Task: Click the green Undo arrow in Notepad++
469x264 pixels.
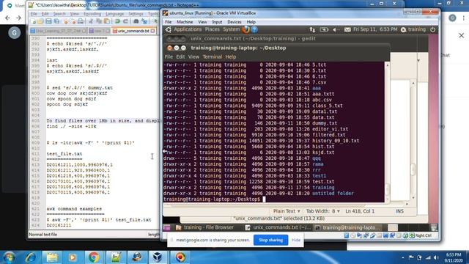Action: (x=117, y=21)
